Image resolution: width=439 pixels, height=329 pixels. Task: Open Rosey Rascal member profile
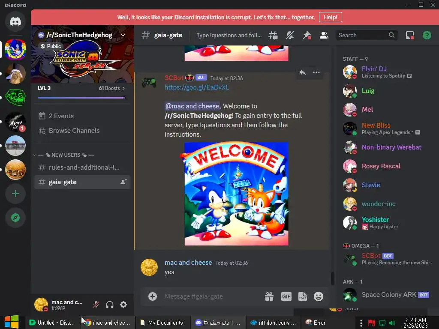(387, 166)
